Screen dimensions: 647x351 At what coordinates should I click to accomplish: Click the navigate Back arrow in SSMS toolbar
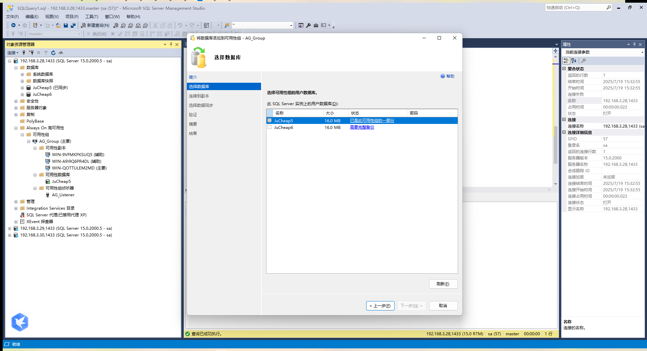(x=13, y=25)
